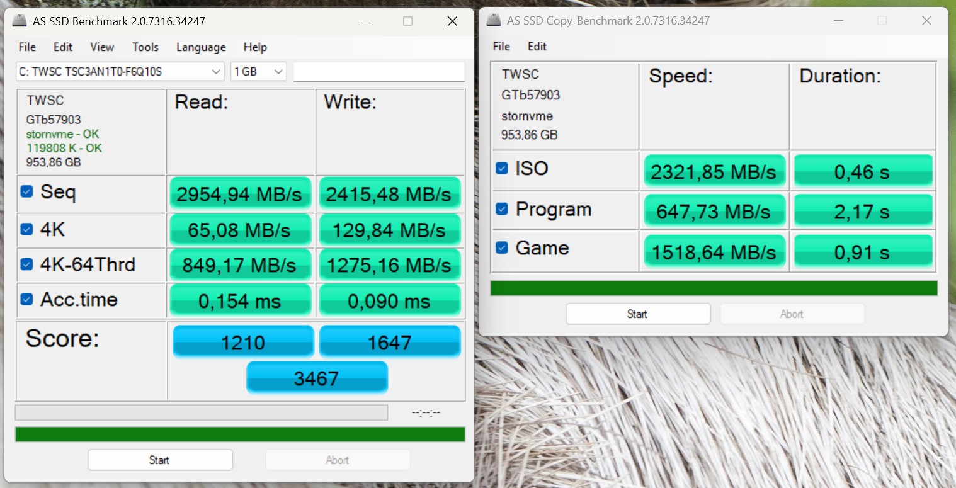956x488 pixels.
Task: Click the Seq write result 2415,48 MB/s
Action: tap(390, 194)
